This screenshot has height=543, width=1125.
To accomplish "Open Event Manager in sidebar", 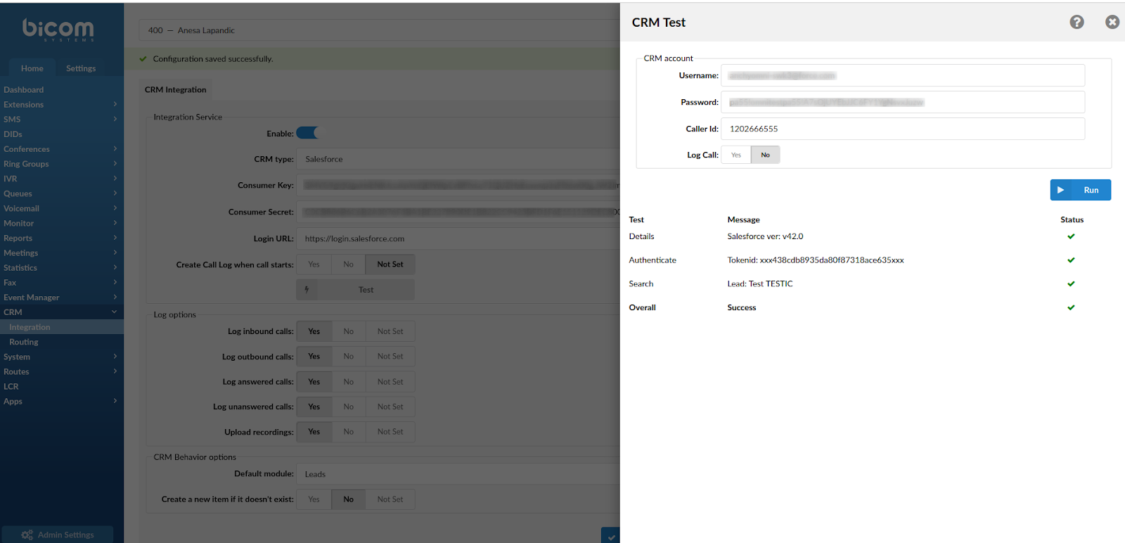I will [x=60, y=298].
